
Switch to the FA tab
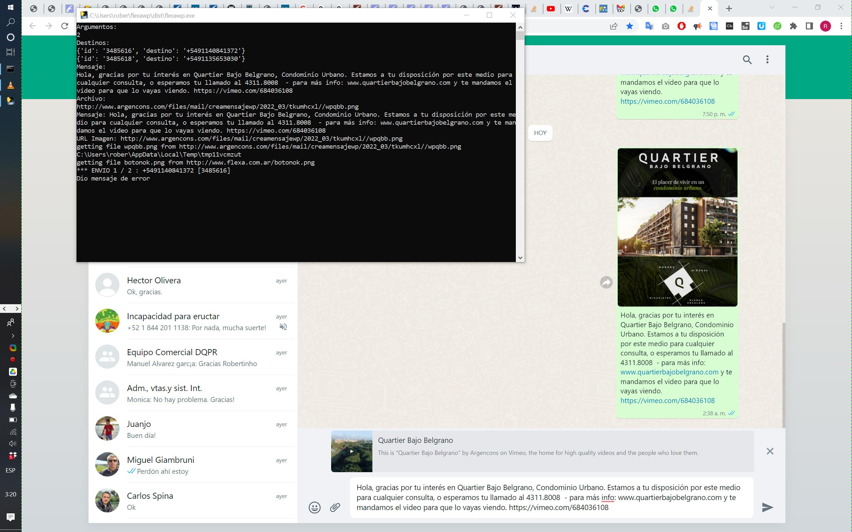(603, 9)
